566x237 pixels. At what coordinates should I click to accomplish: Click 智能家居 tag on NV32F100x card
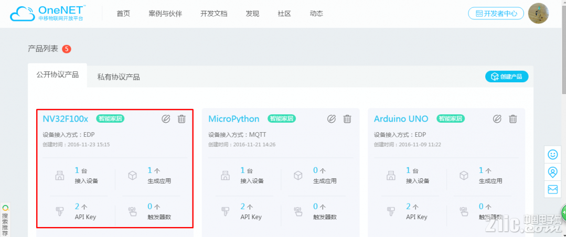(110, 118)
